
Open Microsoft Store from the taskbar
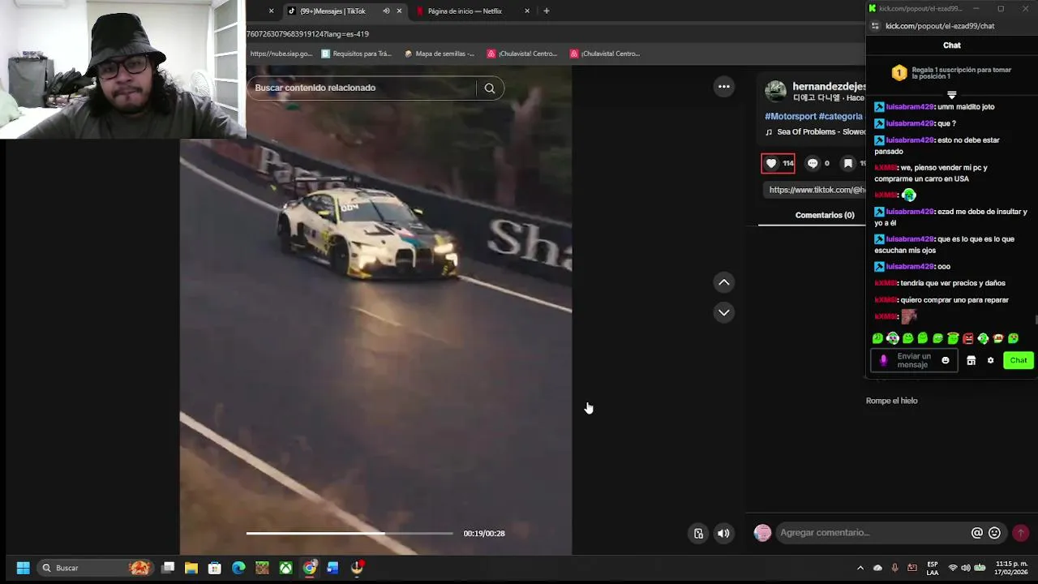[x=215, y=568]
